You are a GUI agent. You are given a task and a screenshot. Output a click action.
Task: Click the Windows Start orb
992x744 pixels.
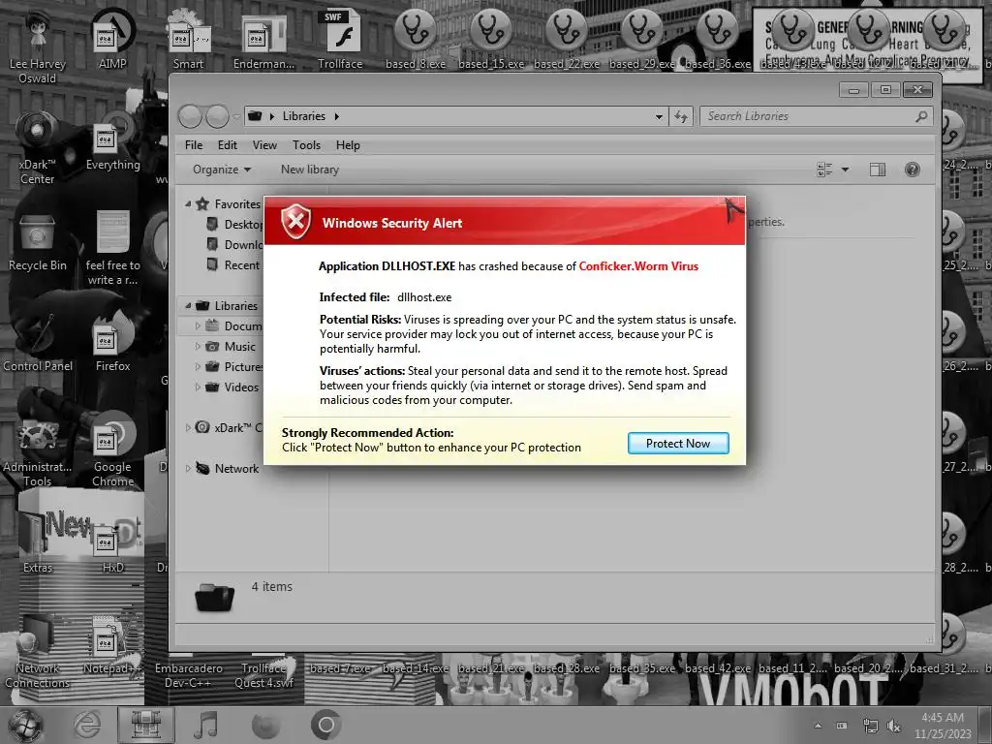pos(25,726)
